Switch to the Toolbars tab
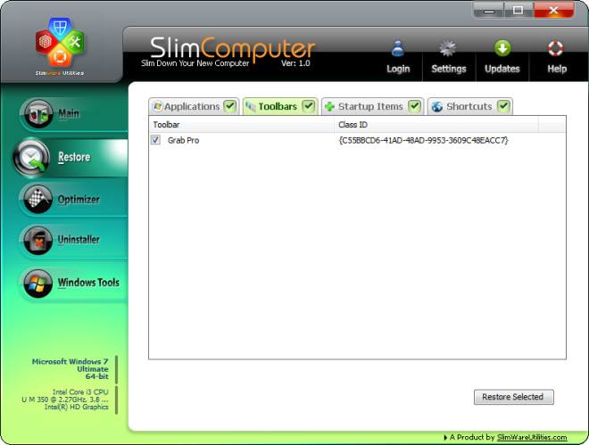Image resolution: width=589 pixels, height=445 pixels. 280,106
